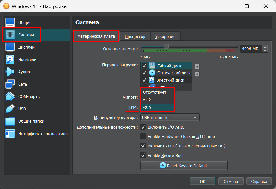Screen dimensions: 276x189
Task: Select the Система chip icon in sidebar
Action: click(10, 35)
